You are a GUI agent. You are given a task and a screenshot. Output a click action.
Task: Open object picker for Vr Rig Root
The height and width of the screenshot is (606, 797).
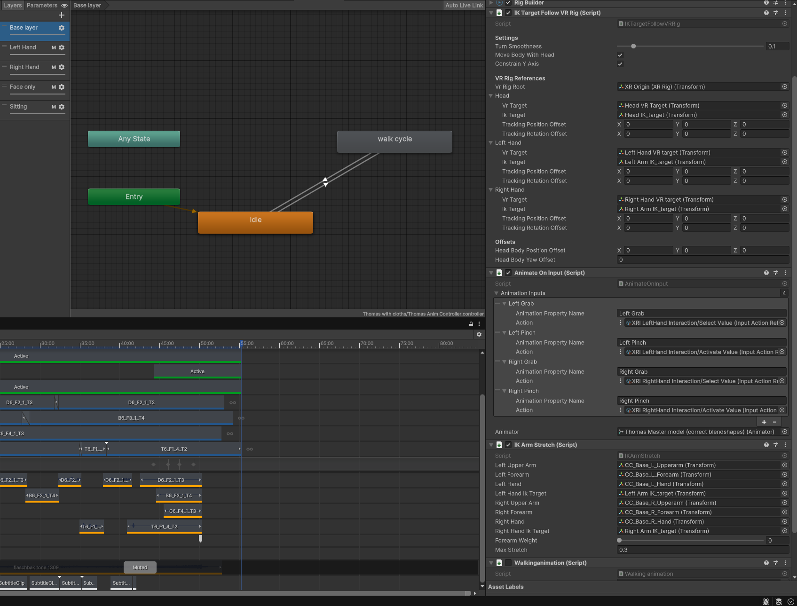point(785,87)
